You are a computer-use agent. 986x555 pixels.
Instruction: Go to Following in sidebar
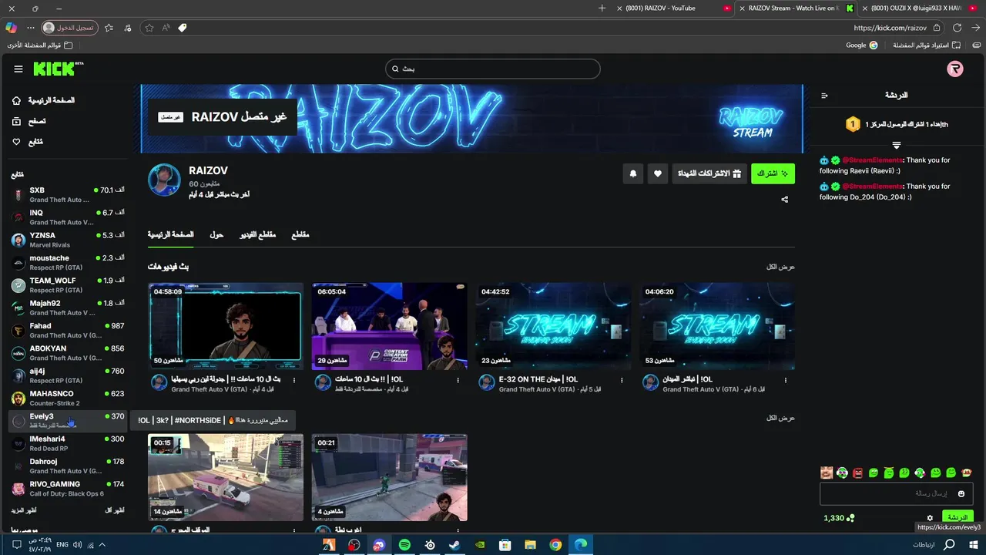pos(28,142)
